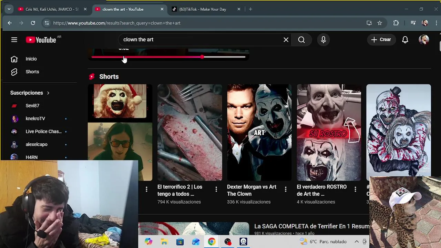Play the Santa-hat clown short thumbnail
This screenshot has width=441, height=248.
120,133
